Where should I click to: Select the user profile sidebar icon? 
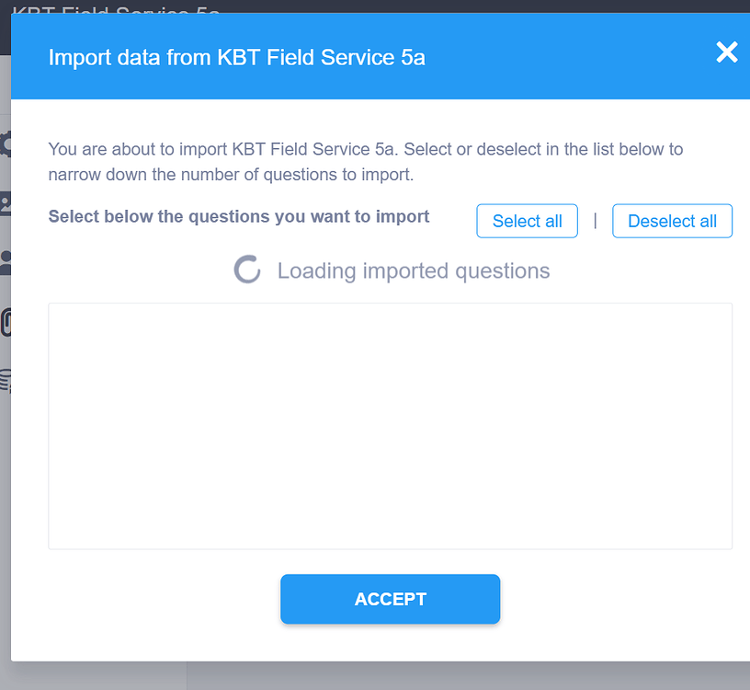point(6,263)
